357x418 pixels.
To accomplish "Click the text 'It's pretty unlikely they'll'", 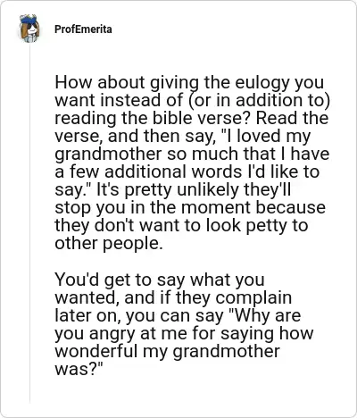I will pos(194,189).
